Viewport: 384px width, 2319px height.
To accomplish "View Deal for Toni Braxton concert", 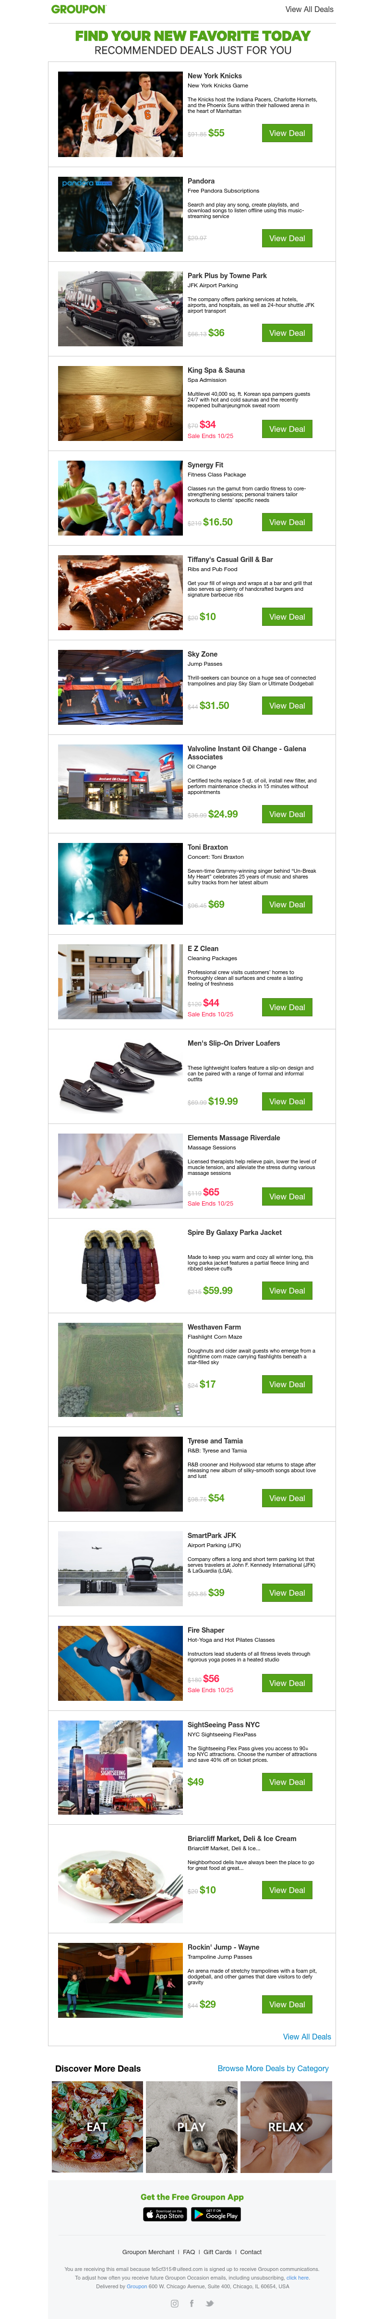I will point(287,905).
